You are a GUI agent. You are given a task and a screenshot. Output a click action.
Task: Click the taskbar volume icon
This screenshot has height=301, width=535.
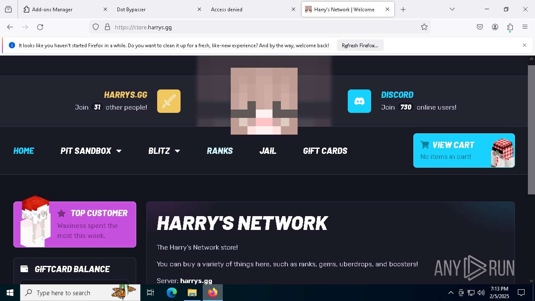pos(481,293)
